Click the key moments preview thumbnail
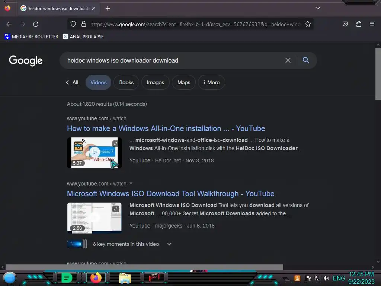This screenshot has height=286, width=381. point(77,244)
